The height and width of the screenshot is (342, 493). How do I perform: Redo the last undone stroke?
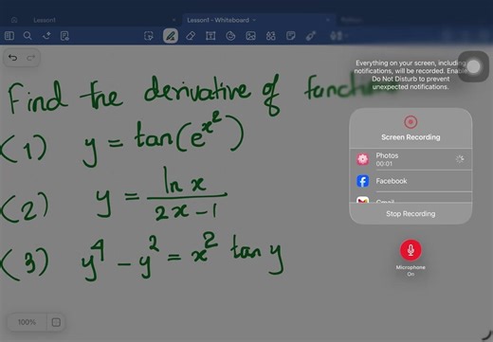click(x=30, y=58)
